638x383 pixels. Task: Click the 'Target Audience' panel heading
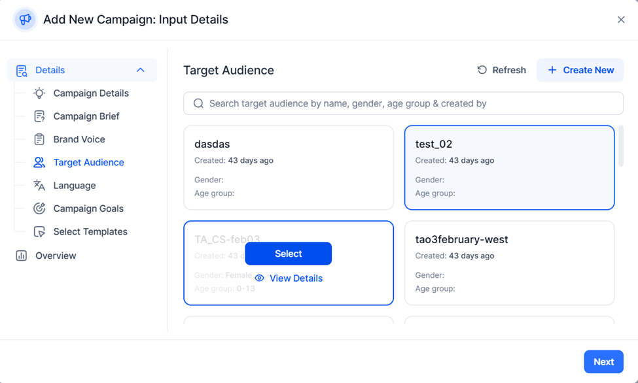point(228,71)
